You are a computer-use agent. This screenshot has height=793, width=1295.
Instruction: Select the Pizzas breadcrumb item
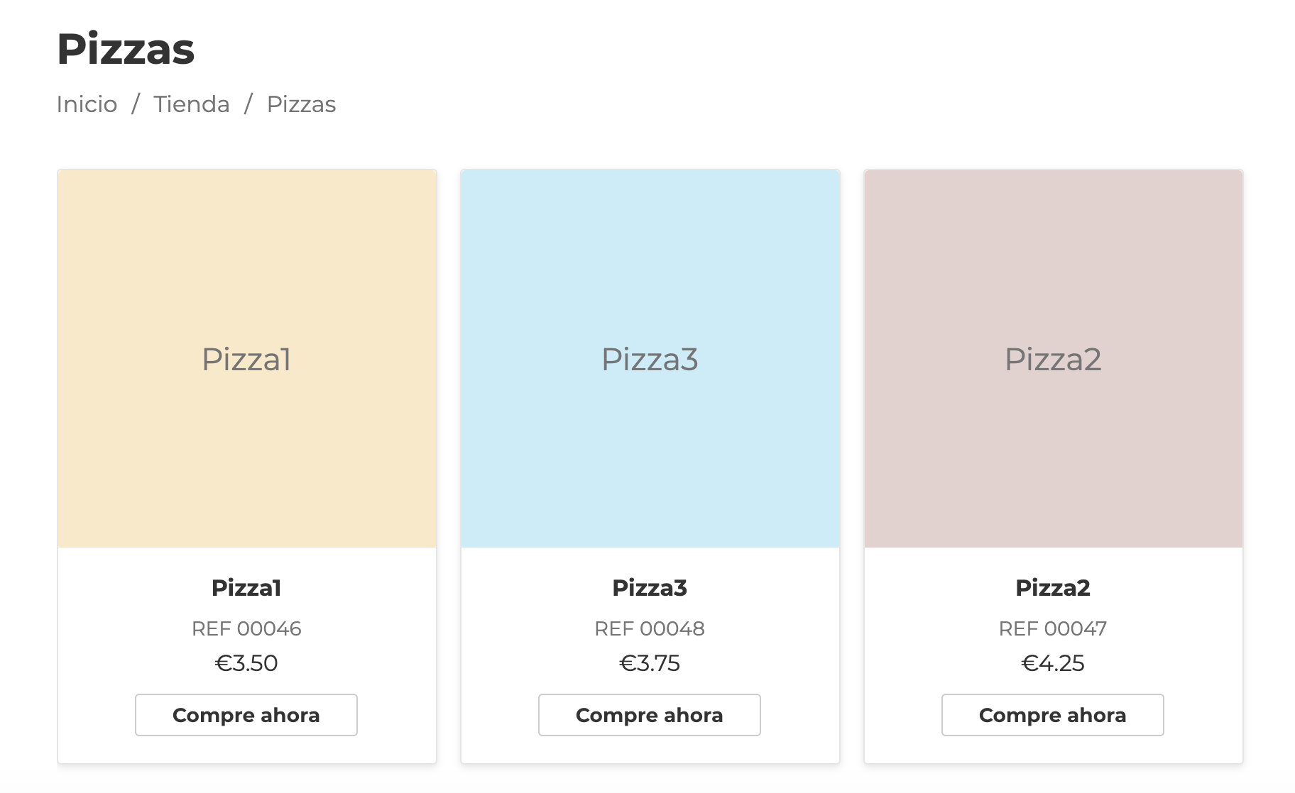[x=301, y=104]
